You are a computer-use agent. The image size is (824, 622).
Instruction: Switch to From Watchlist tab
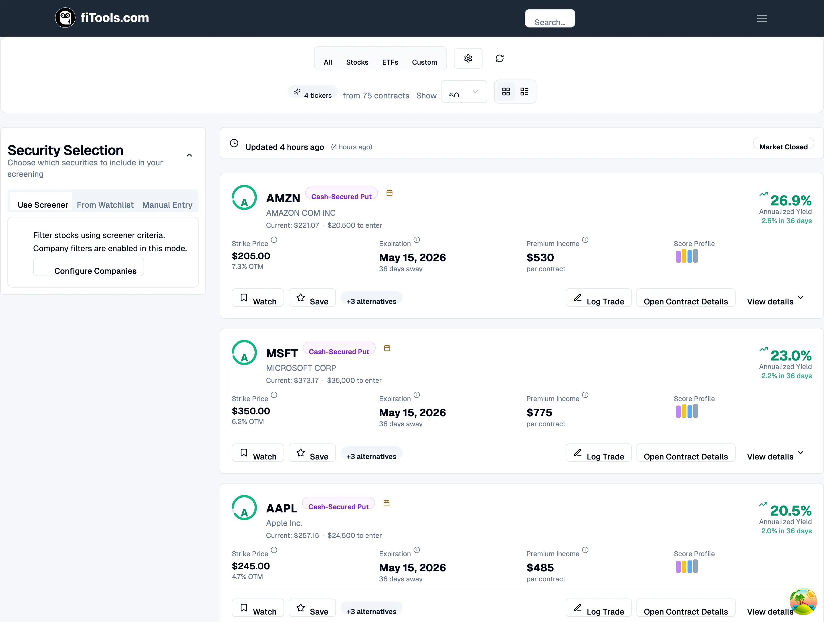(105, 205)
